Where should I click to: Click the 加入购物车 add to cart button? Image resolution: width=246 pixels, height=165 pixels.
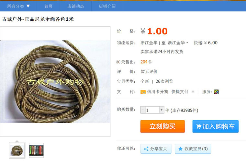coord(215,126)
